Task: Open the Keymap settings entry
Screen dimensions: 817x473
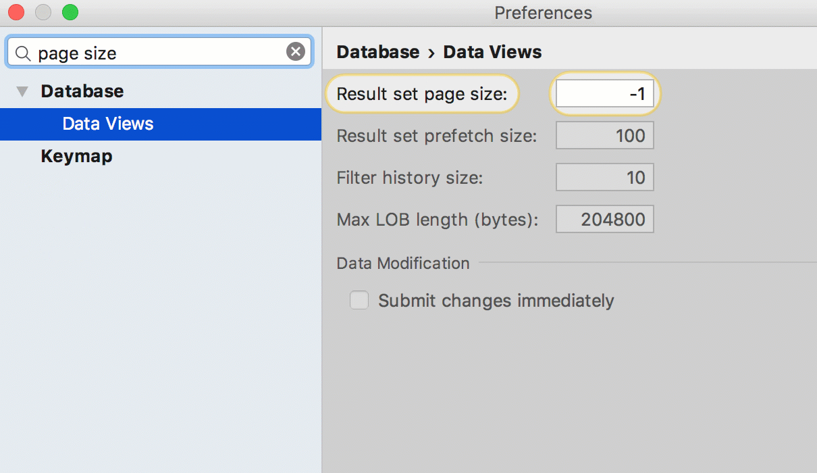Action: click(x=76, y=156)
